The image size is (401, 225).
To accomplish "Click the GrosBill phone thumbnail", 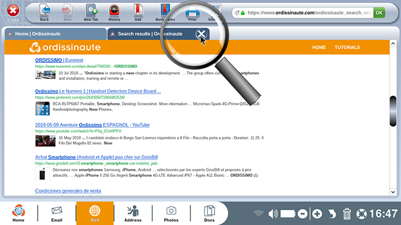I will click(43, 174).
